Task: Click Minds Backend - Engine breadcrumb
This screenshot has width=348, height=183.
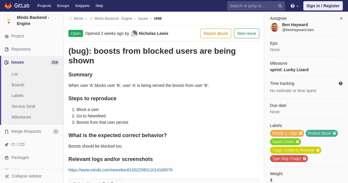Action: (113, 19)
